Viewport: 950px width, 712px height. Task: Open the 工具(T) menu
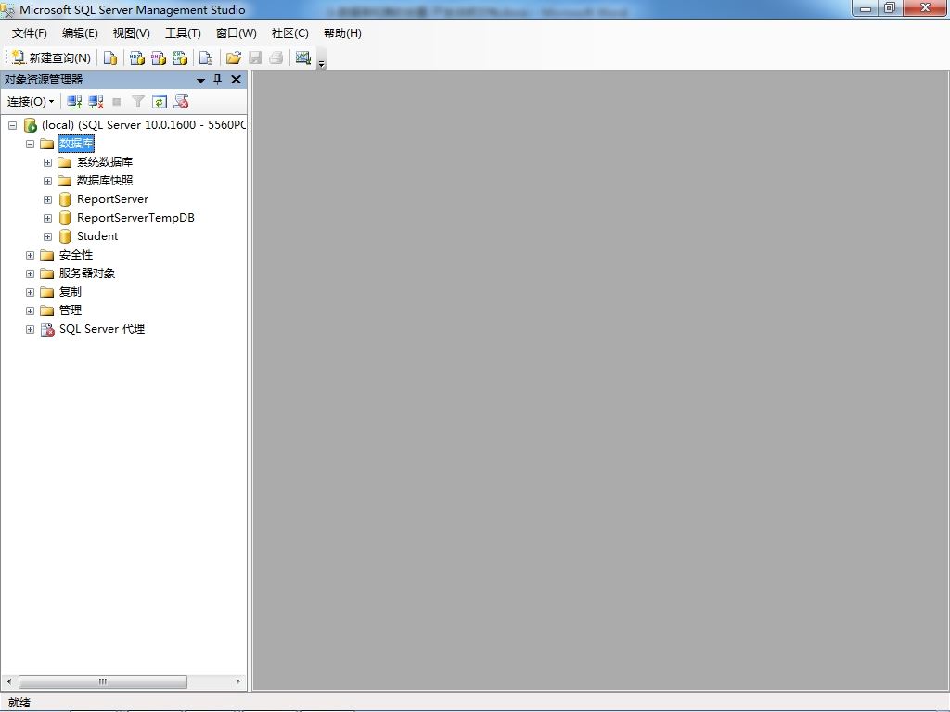pyautogui.click(x=183, y=33)
